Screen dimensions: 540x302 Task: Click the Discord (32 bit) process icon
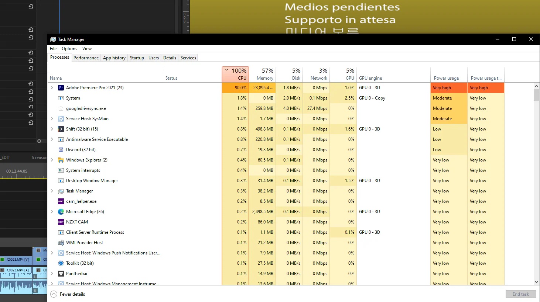pos(60,149)
